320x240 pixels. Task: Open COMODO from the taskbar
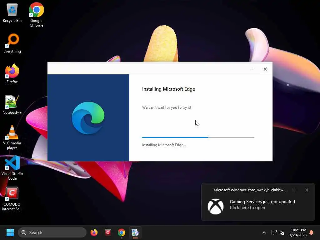(108, 232)
